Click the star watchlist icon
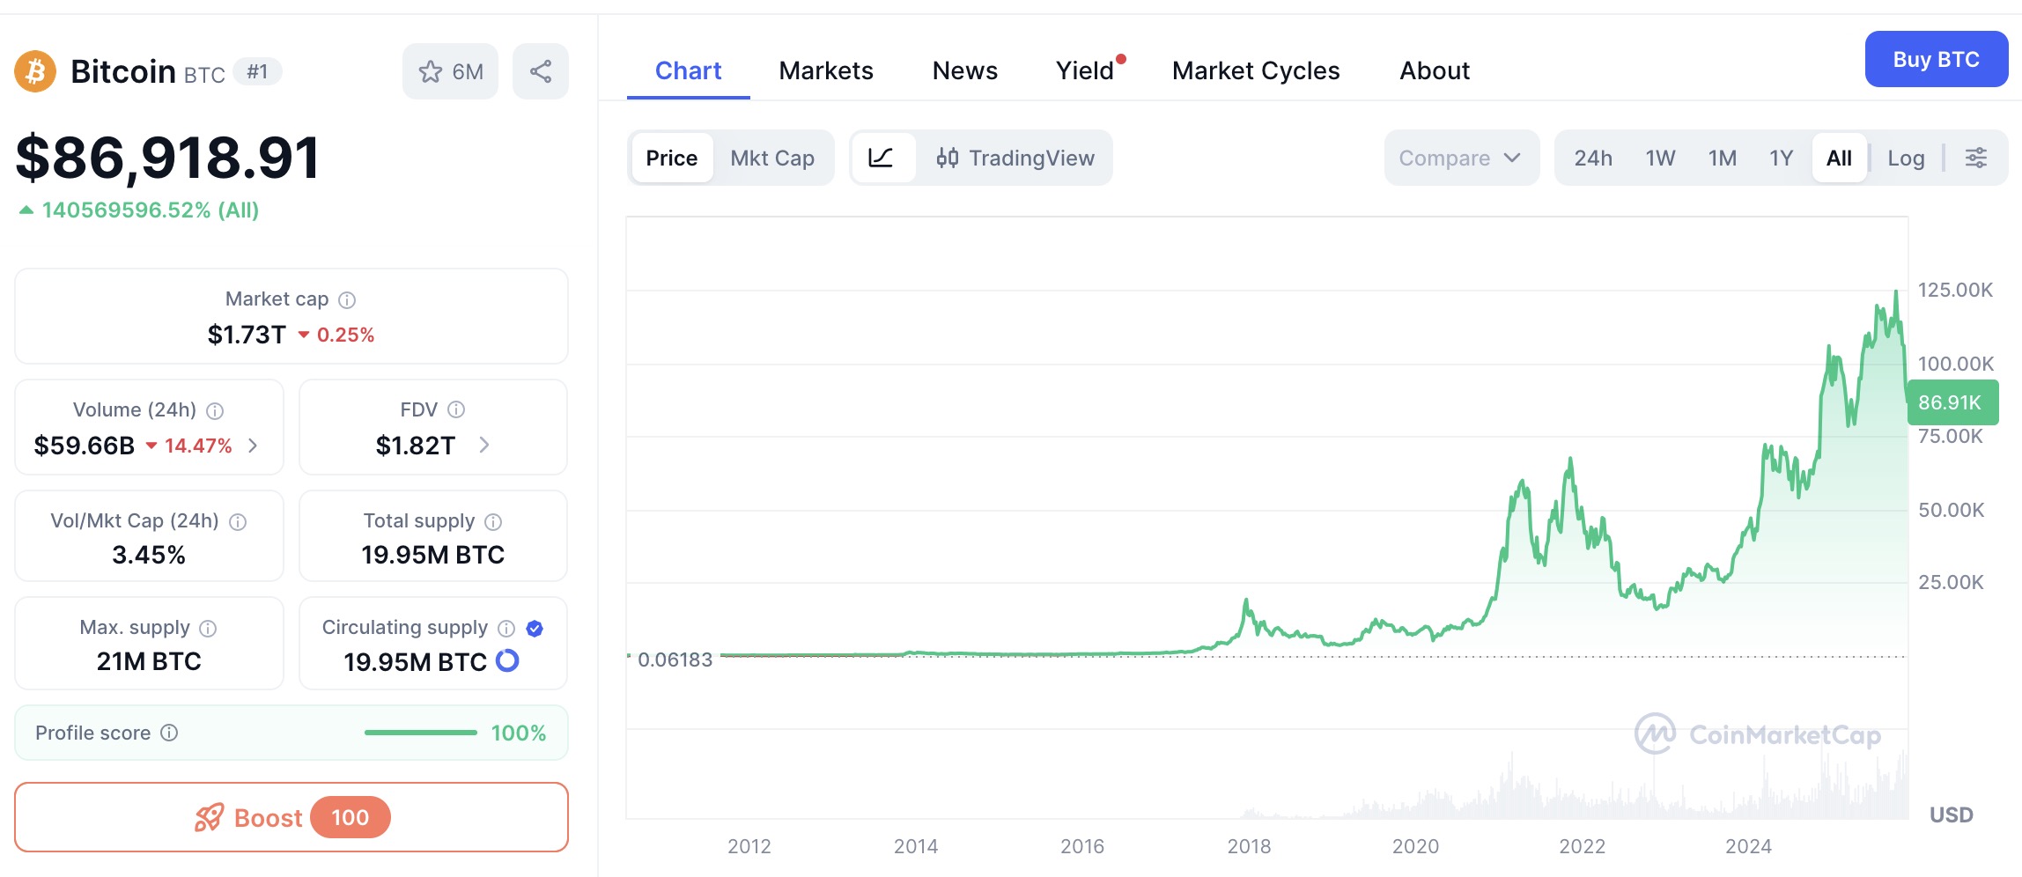The image size is (2022, 877). coord(431,71)
